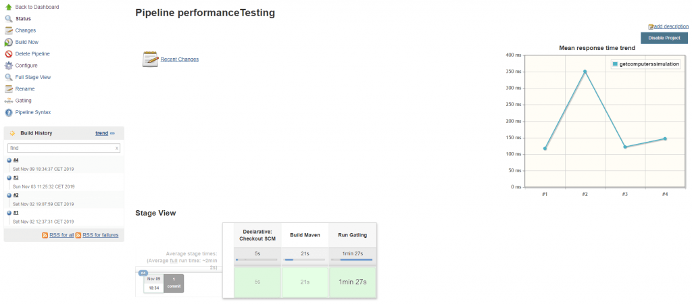Click the find input in Build History

click(64, 148)
